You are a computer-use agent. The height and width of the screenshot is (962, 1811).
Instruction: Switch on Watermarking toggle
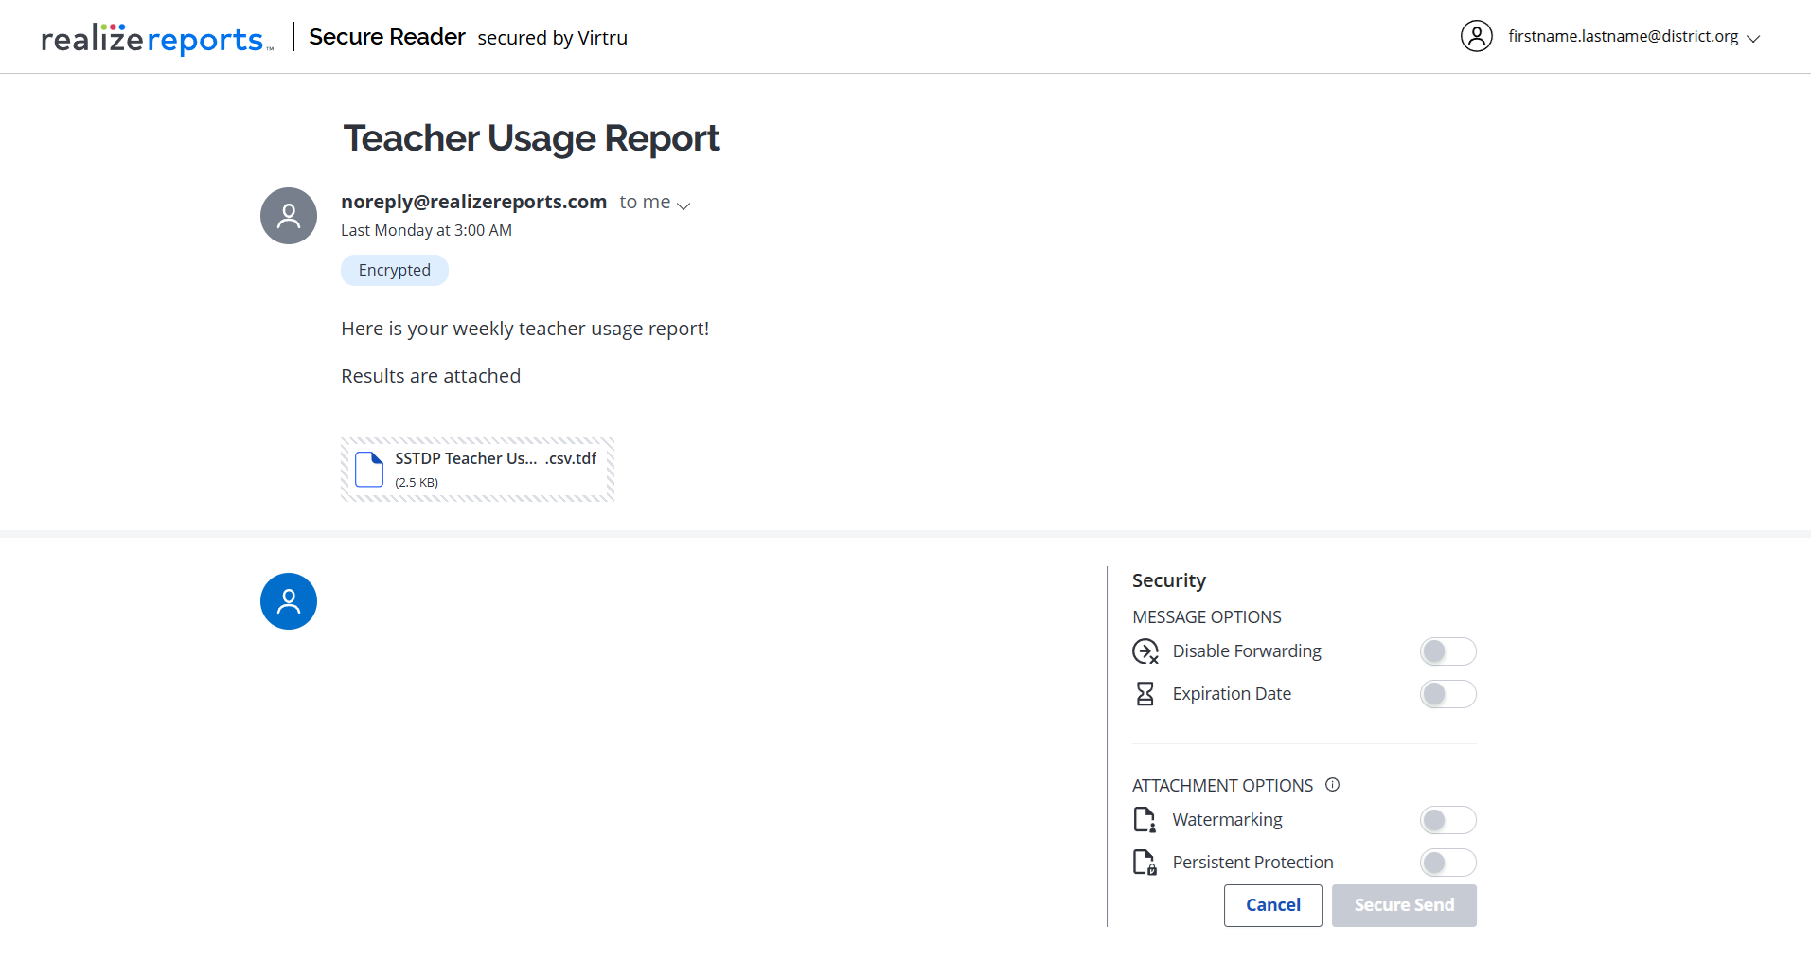1447,820
